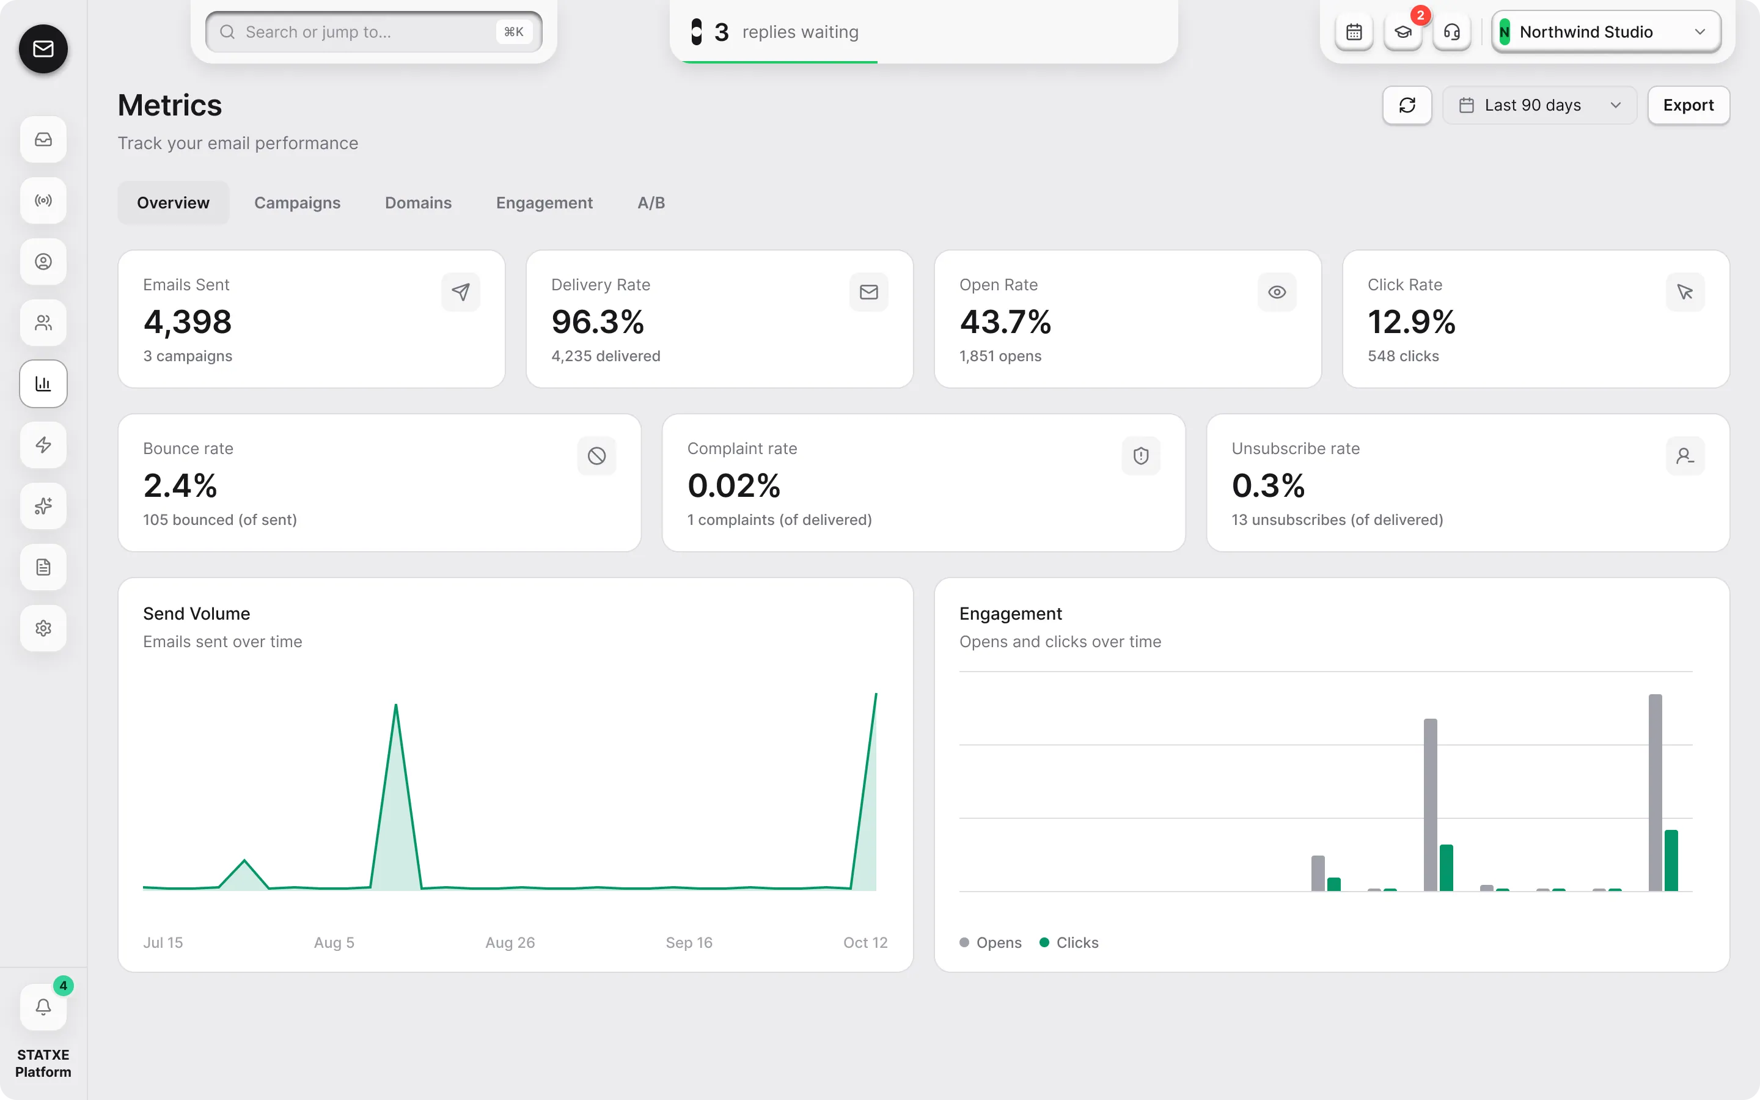Image resolution: width=1760 pixels, height=1100 pixels.
Task: Click the Metrics page heading
Action: [x=169, y=106]
